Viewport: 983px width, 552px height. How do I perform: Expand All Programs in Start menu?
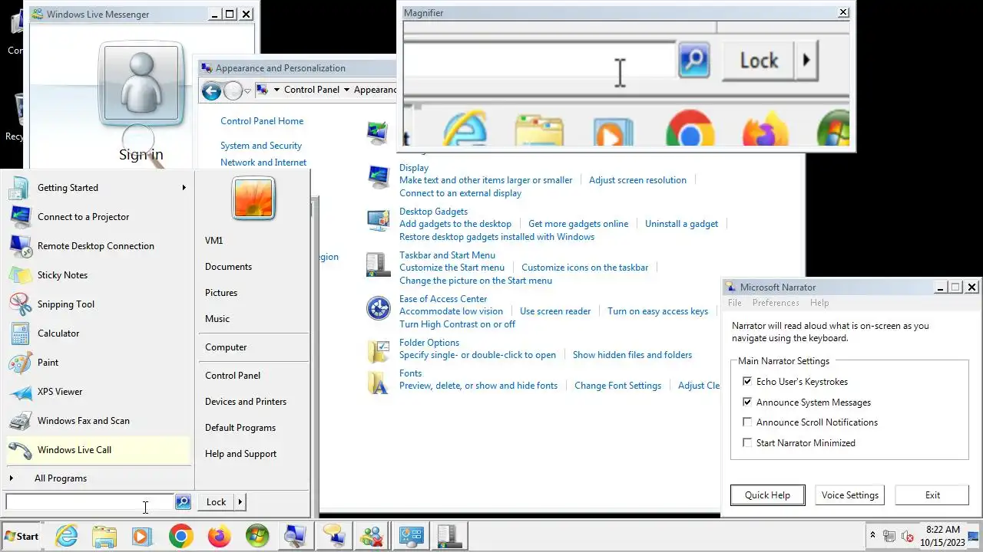click(x=61, y=478)
